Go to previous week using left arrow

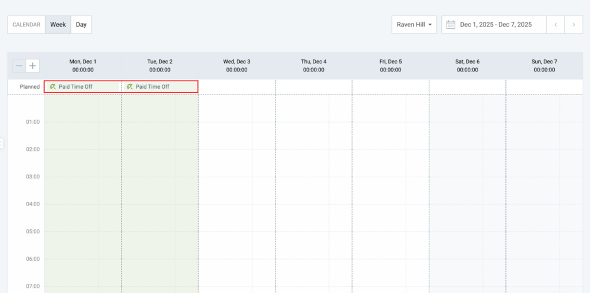point(555,25)
